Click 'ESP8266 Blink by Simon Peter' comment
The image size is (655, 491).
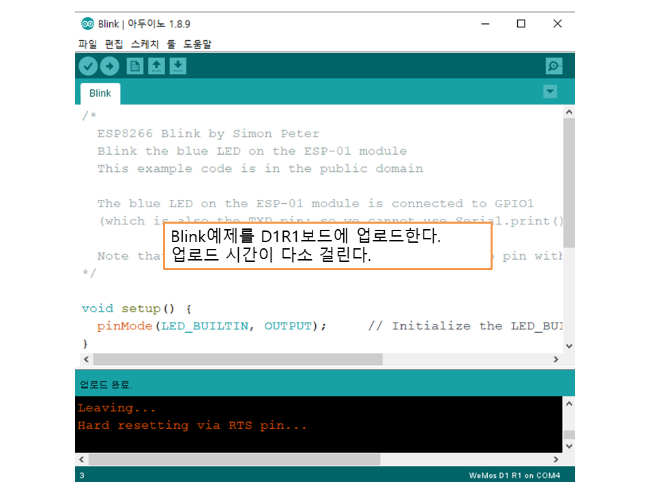(x=208, y=134)
